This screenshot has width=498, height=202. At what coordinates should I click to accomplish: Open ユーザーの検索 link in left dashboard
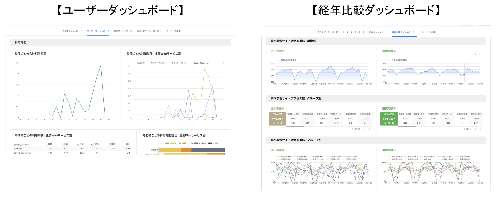coord(173,31)
